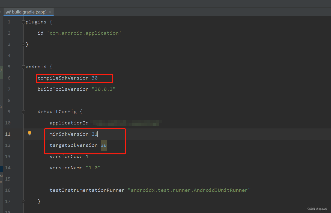Image resolution: width=331 pixels, height=213 pixels.
Task: Click the lightbulb intention icon at line 11
Action: (29, 133)
